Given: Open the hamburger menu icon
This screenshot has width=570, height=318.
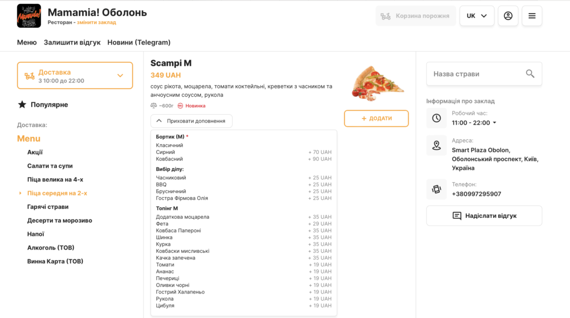Looking at the screenshot, I should click(532, 16).
